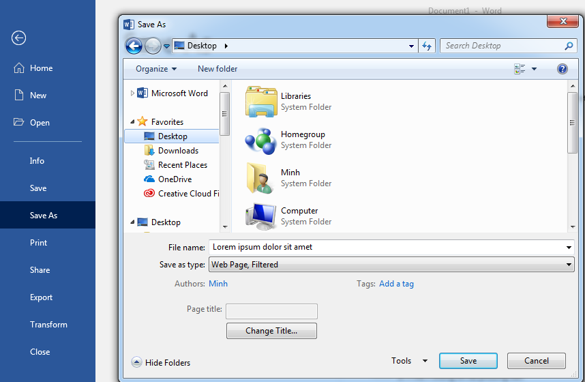The width and height of the screenshot is (585, 382).
Task: Select Recent Places in the Favorites list
Action: [183, 164]
